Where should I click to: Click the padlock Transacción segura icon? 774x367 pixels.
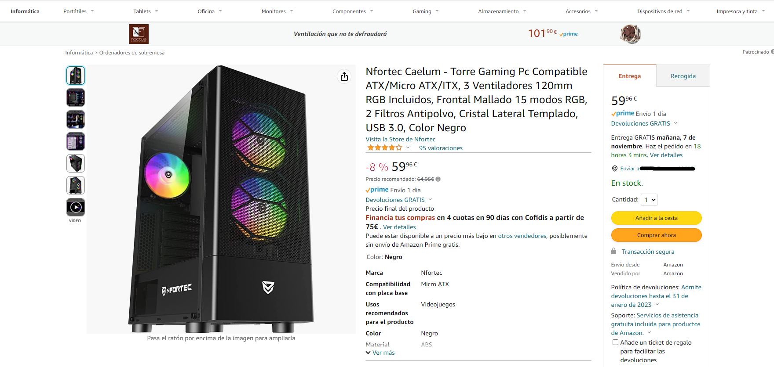(x=613, y=252)
